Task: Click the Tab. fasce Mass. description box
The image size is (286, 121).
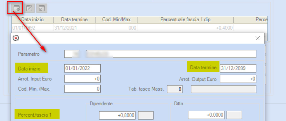Action: pyautogui.click(x=223, y=89)
